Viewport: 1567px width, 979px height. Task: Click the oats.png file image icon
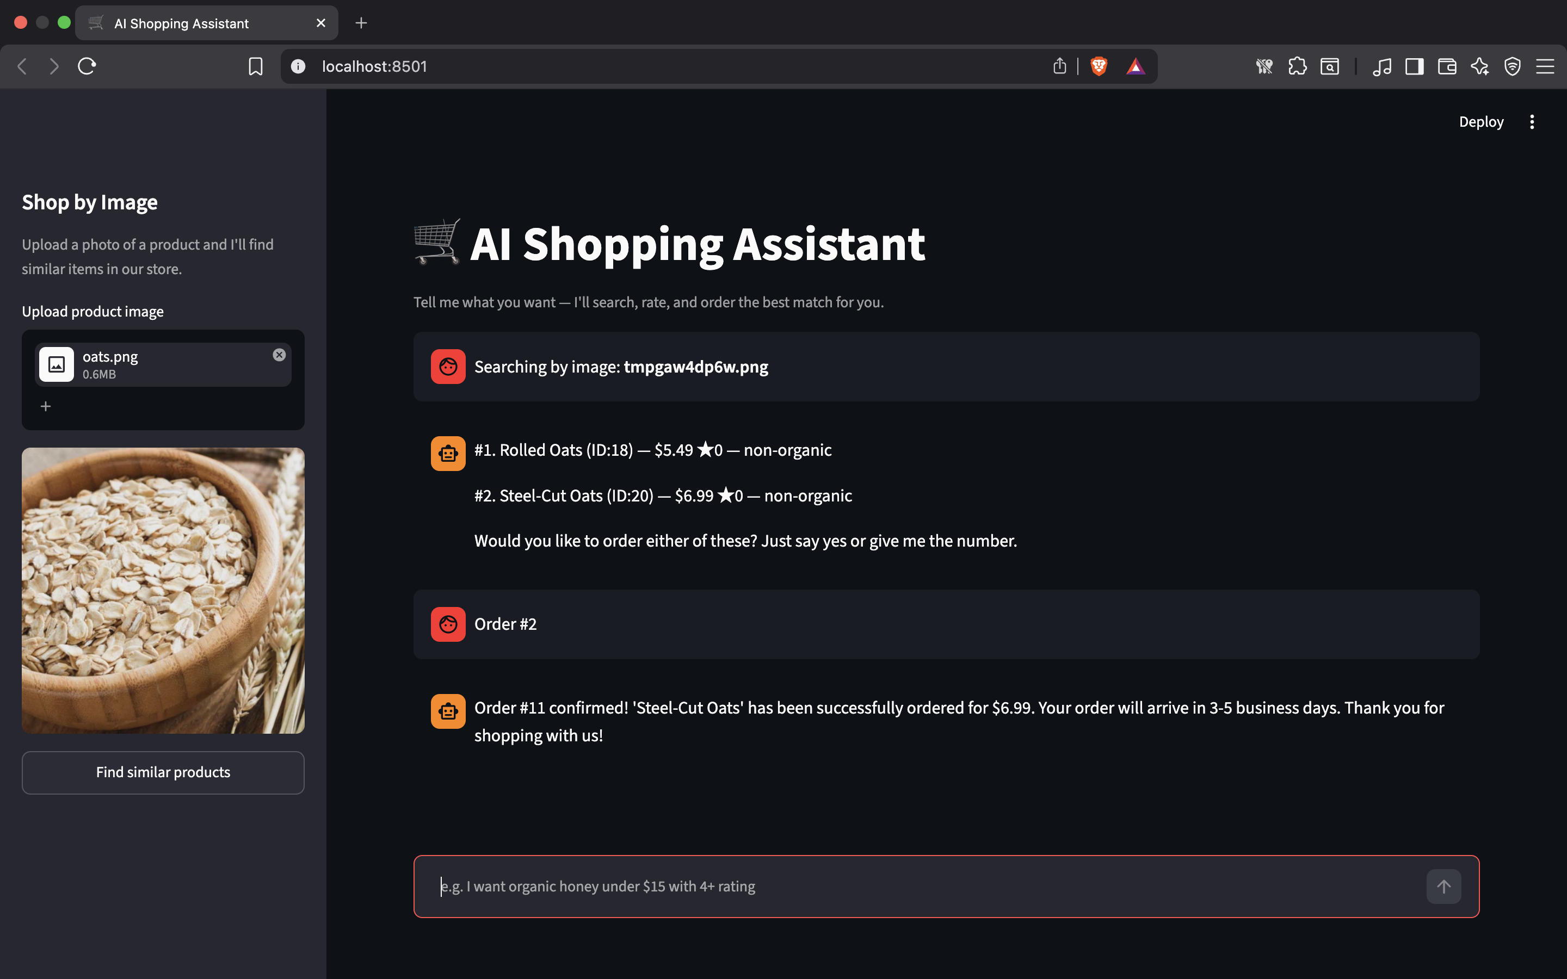57,364
